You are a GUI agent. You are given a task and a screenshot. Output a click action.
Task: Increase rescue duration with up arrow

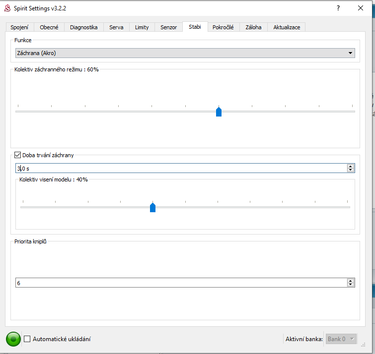351,166
